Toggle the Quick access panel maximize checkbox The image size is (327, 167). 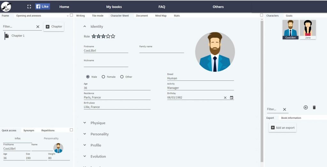coord(71,130)
